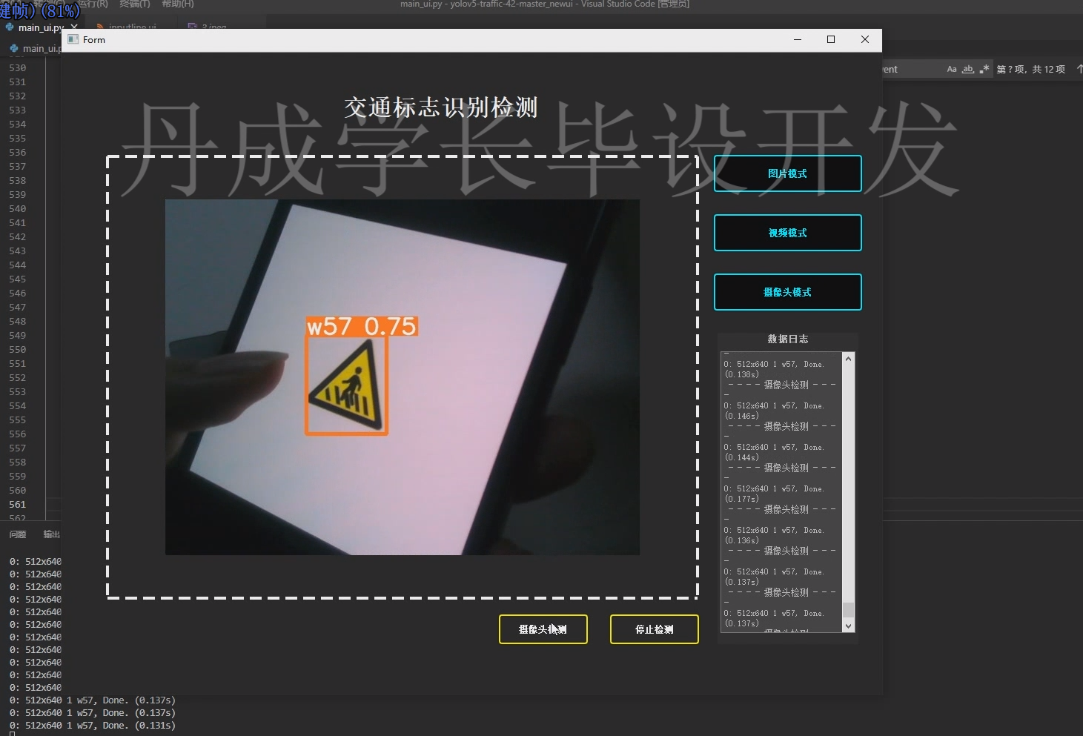Click log entry showing (0.177s)
Image resolution: width=1083 pixels, height=736 pixels.
tap(774, 494)
